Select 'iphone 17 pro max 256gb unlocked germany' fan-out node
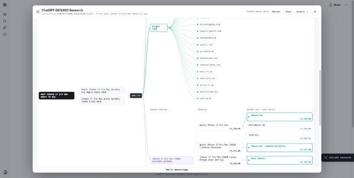 pos(172,160)
